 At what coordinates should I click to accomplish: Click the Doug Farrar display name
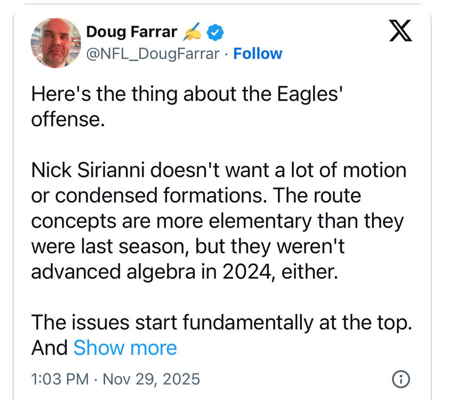point(131,32)
